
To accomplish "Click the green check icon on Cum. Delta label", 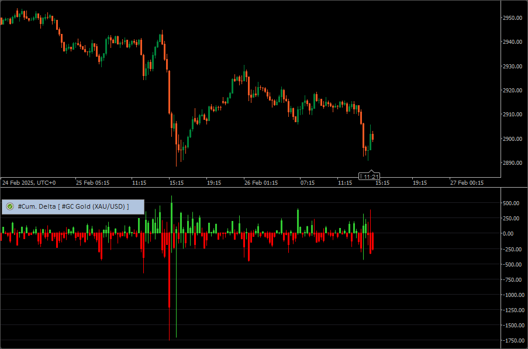I will pos(10,206).
